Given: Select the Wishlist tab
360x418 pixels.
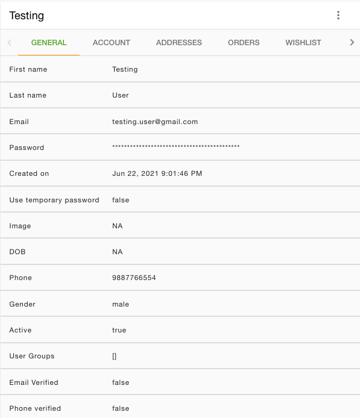Looking at the screenshot, I should point(303,43).
